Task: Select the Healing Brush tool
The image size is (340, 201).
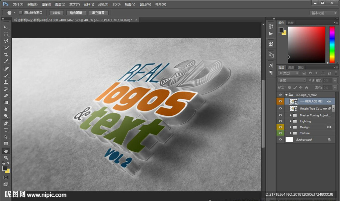Action: click(6, 69)
